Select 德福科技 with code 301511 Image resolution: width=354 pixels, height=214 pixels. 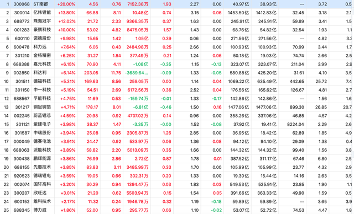pyautogui.click(x=42, y=81)
